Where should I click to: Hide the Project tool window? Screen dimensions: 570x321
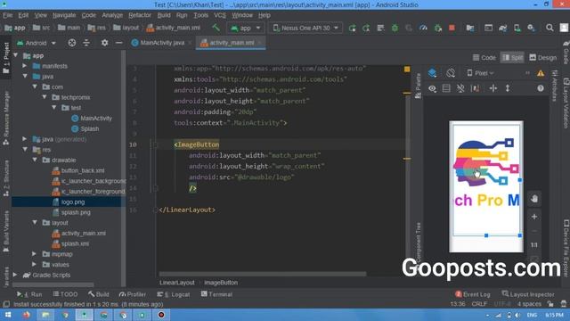tap(118, 43)
